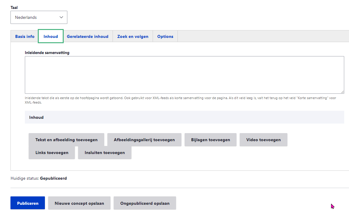The image size is (349, 217).
Task: Click the 'Inleidende samenvatting' field label
Action: click(x=47, y=53)
